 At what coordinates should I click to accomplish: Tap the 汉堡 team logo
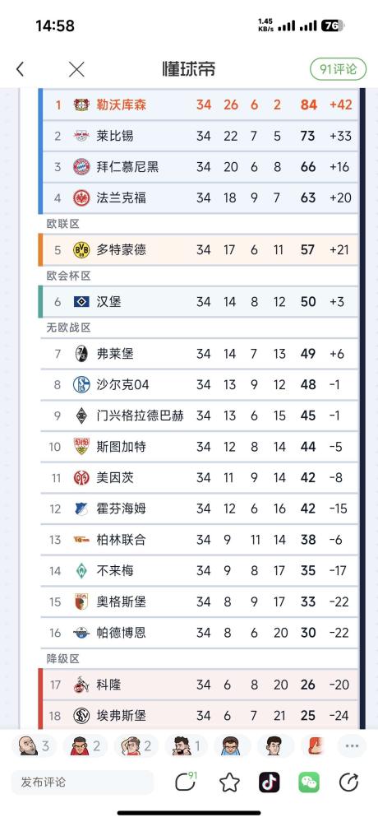point(81,301)
